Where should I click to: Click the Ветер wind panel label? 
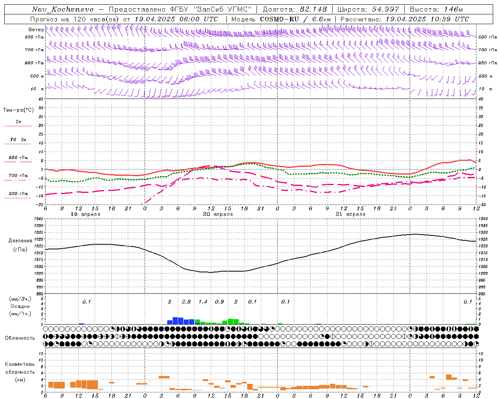pyautogui.click(x=36, y=30)
